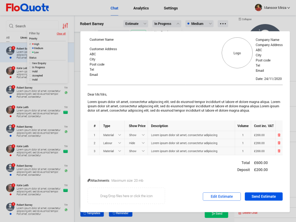This screenshot has width=296, height=222.
Task: Delete row 1 with its trash icon
Action: pyautogui.click(x=279, y=135)
